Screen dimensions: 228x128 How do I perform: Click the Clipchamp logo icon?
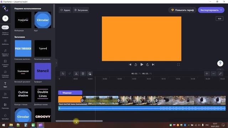click(5, 9)
